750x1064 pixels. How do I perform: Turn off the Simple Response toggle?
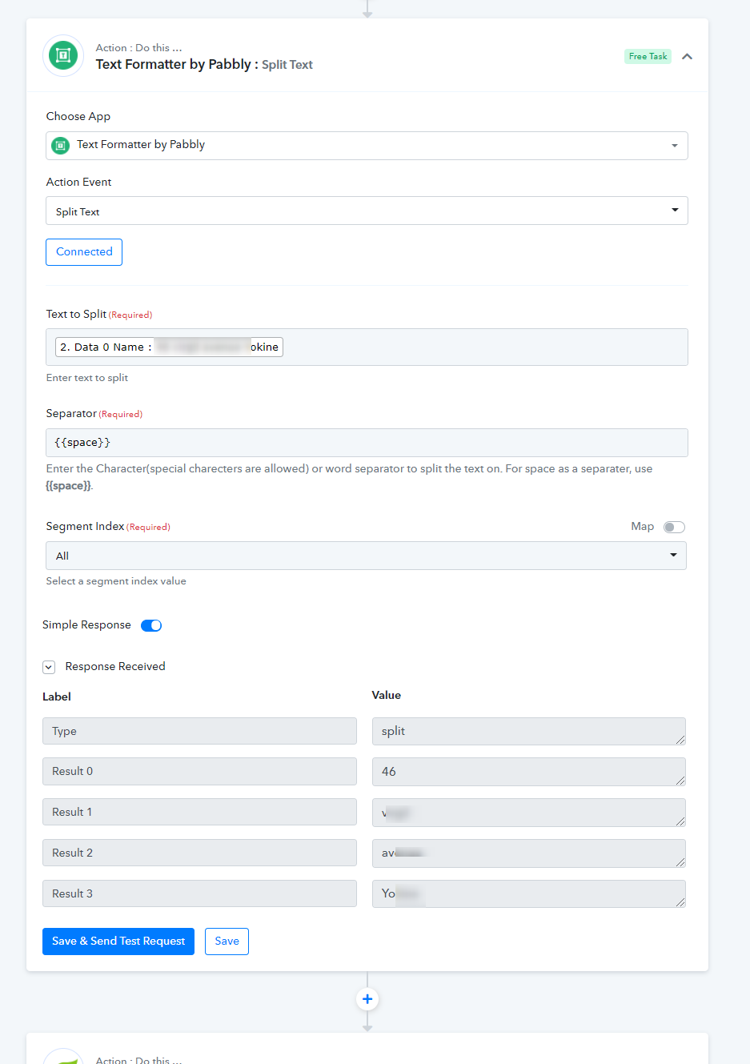tap(151, 625)
